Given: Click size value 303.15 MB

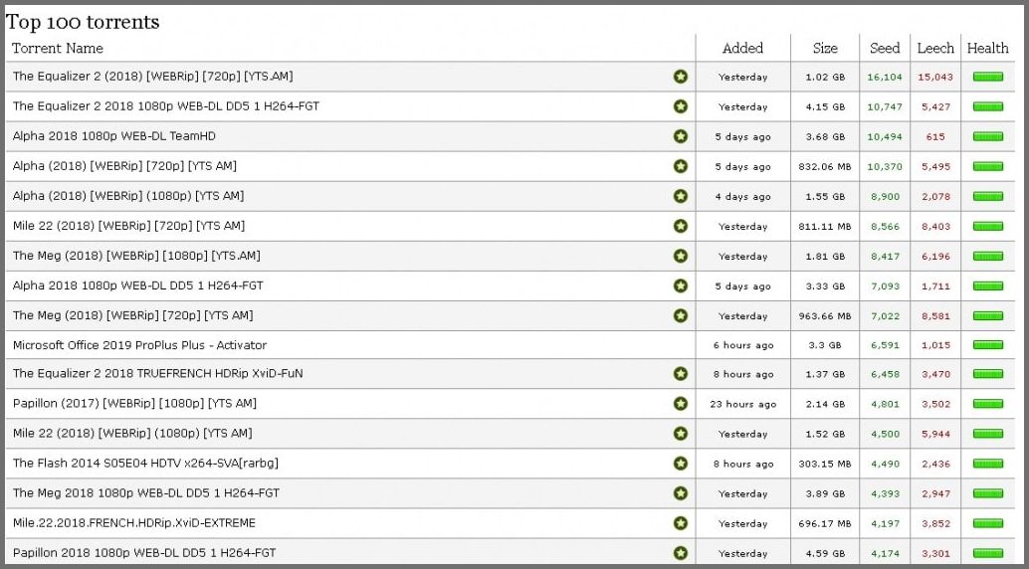Looking at the screenshot, I should (825, 464).
